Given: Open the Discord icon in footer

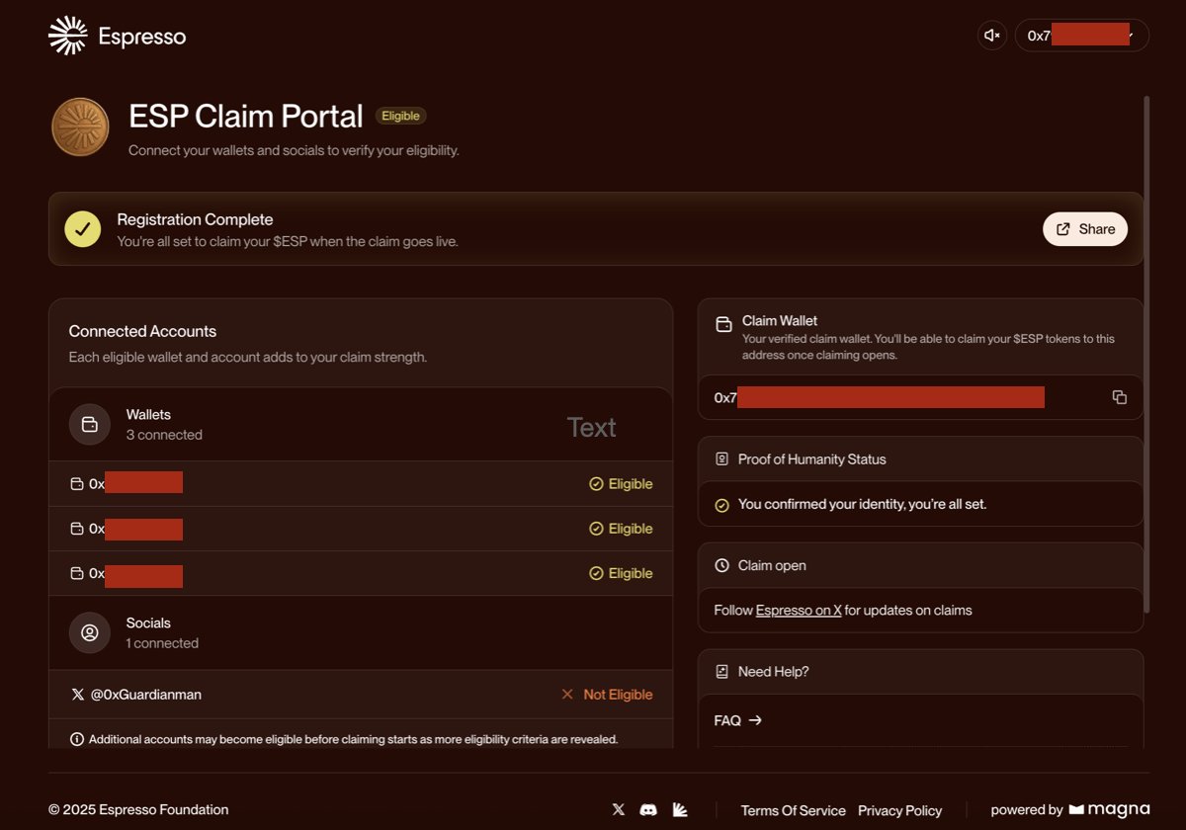Looking at the screenshot, I should point(648,809).
